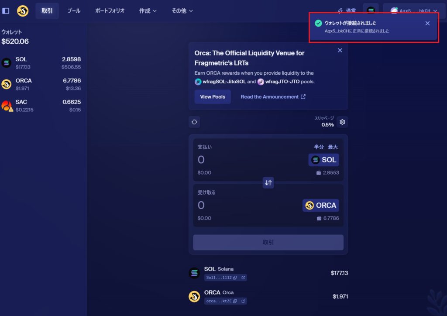Click the Orca logo in header
The height and width of the screenshot is (316, 447).
[x=23, y=11]
